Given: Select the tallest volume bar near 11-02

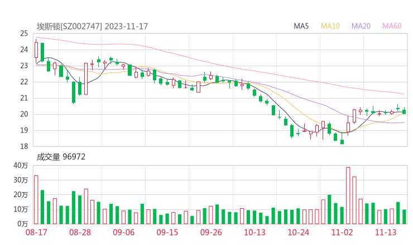Looking at the screenshot, I should (348, 195).
